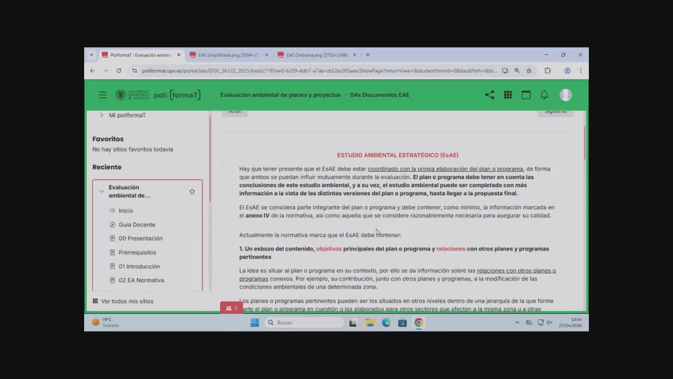Open the taskbar clock showing 10:44

[x=570, y=323]
